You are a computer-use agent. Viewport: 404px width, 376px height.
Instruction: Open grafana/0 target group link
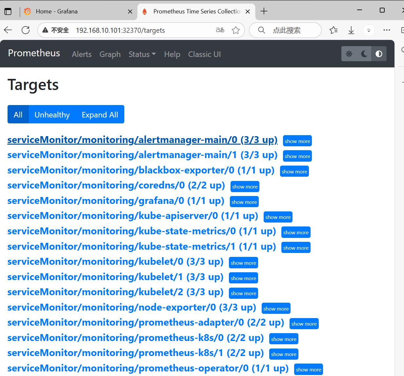116,201
